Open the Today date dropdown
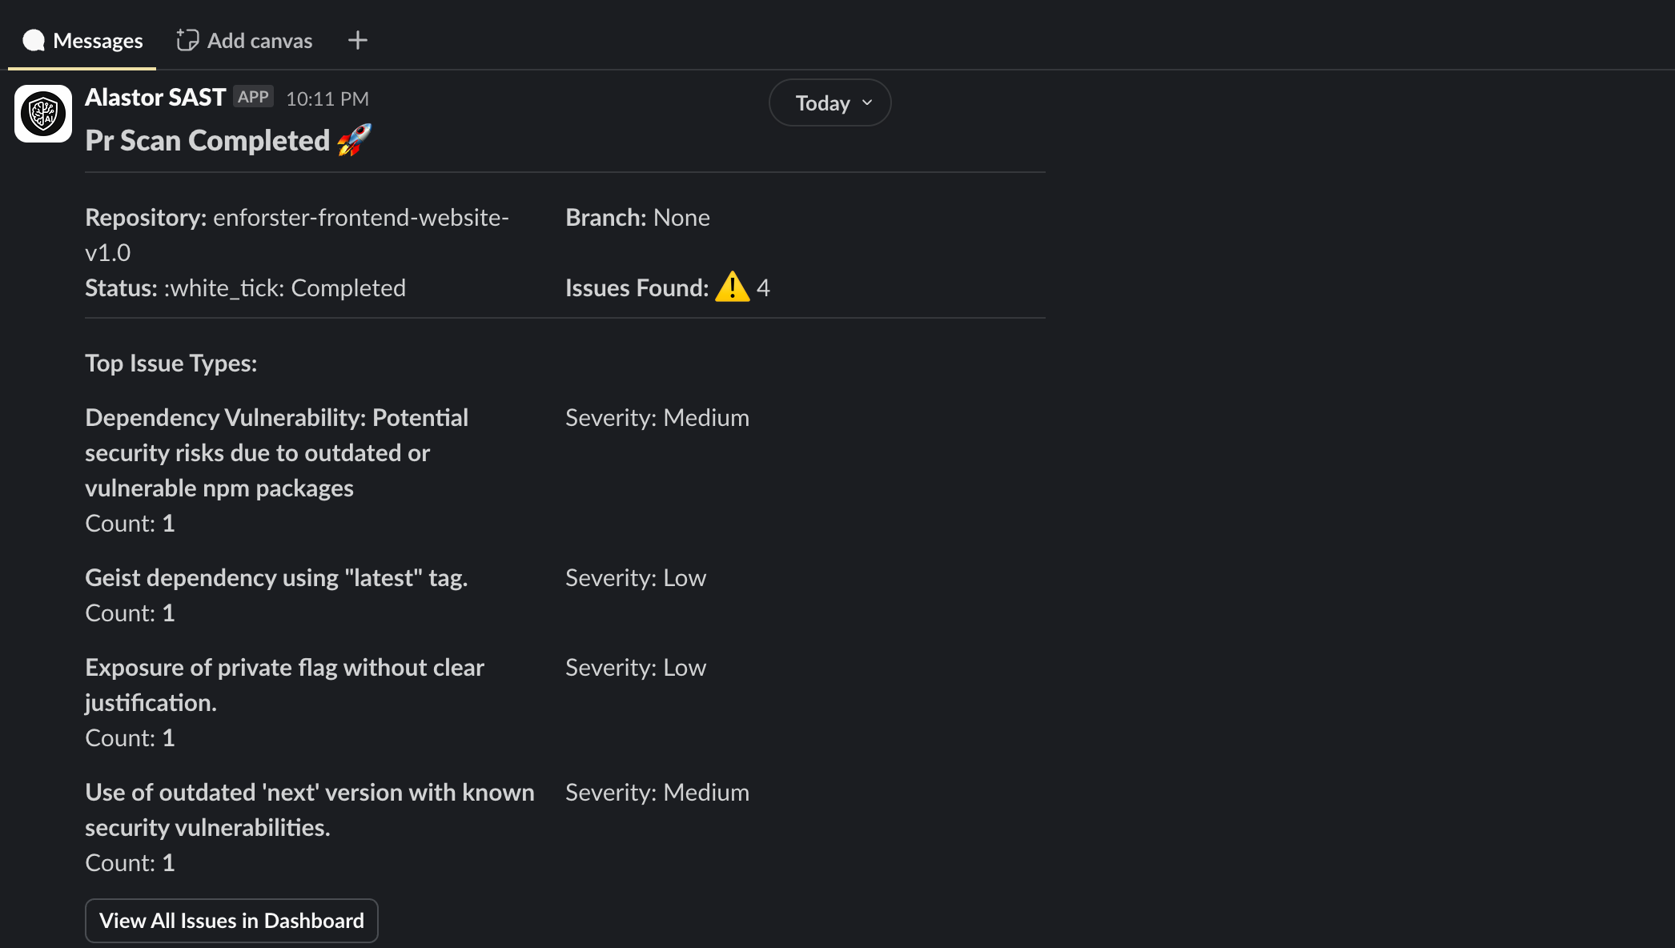This screenshot has height=948, width=1675. tap(830, 102)
